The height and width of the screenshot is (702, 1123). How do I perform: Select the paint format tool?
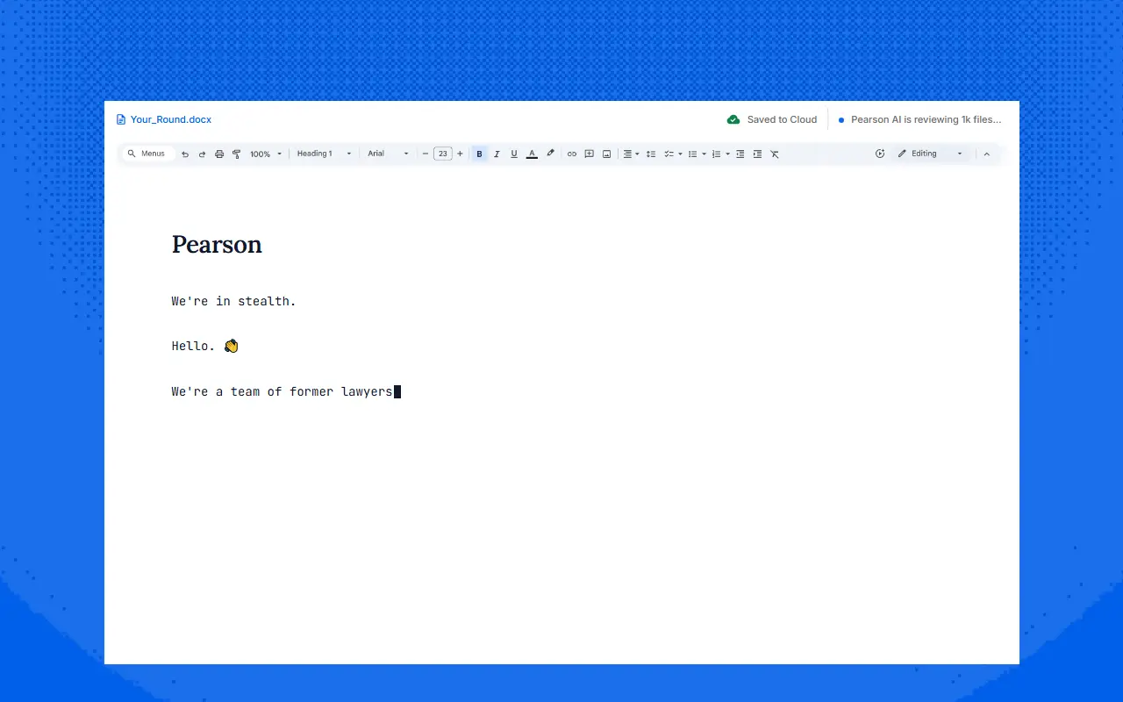point(236,154)
